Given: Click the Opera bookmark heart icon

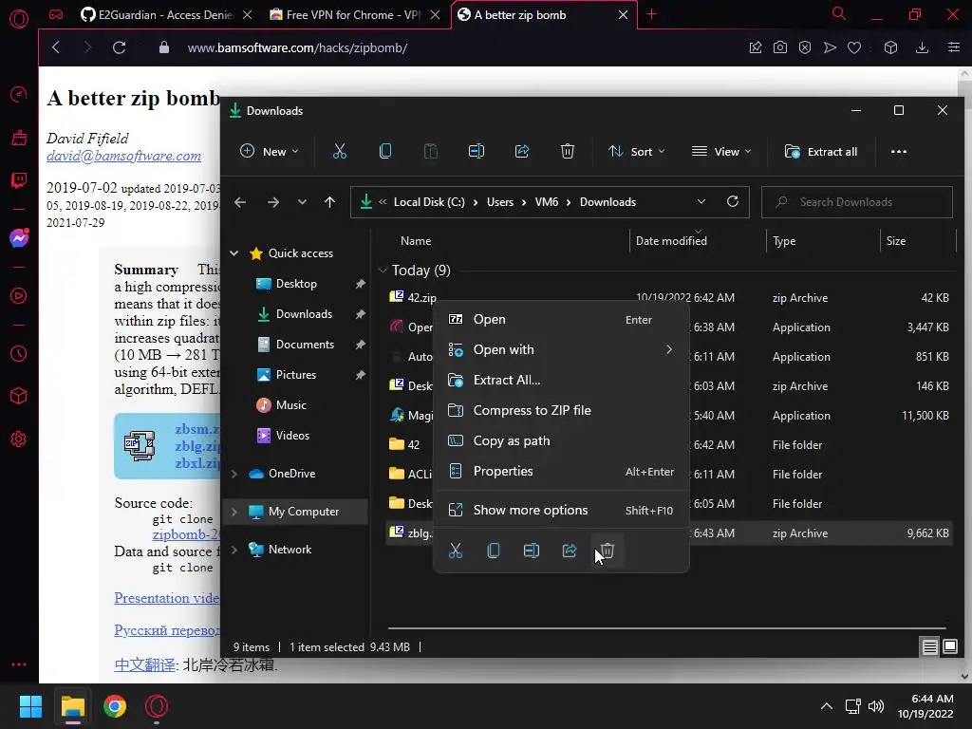Looking at the screenshot, I should tap(854, 47).
